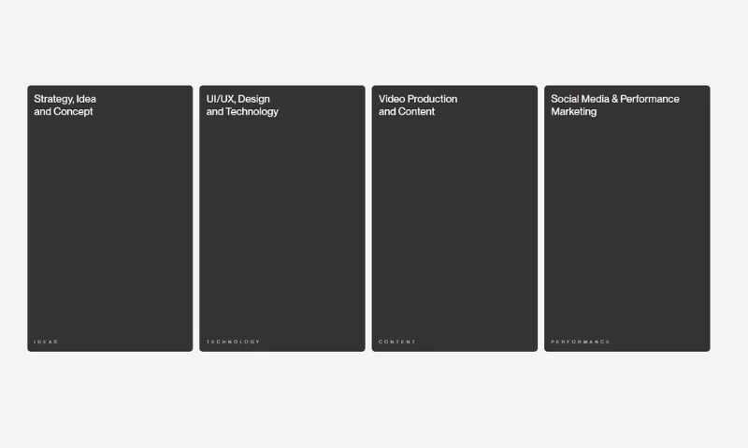Click the word Marketing in the fourth card
748x448 pixels.
(574, 111)
